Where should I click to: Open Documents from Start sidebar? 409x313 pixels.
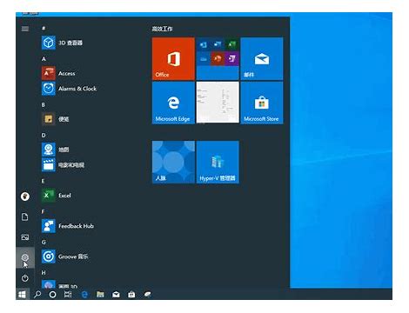pos(25,216)
